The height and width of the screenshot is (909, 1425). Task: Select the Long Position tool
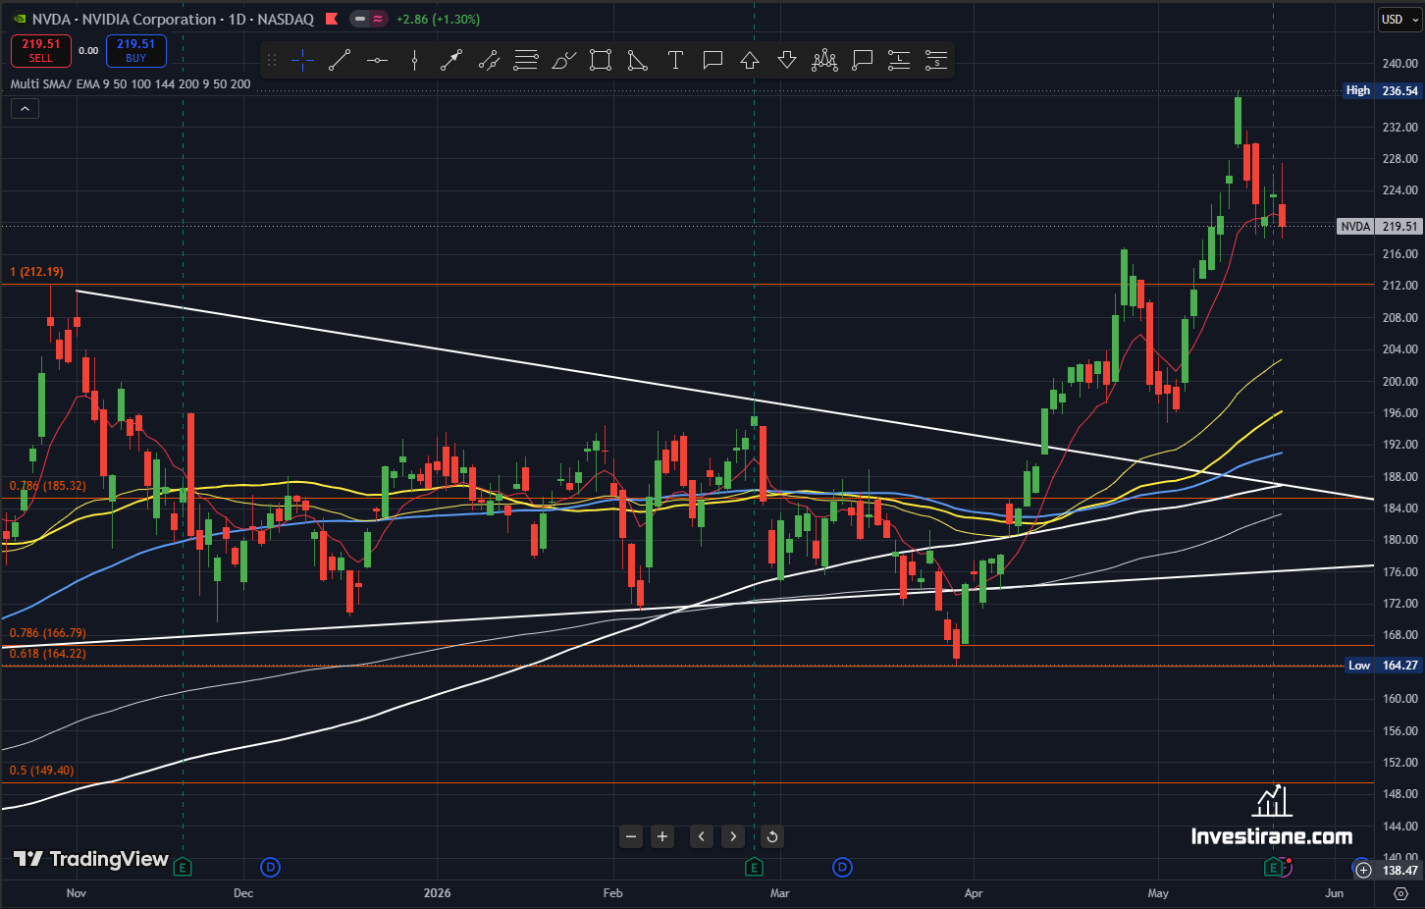(x=899, y=61)
